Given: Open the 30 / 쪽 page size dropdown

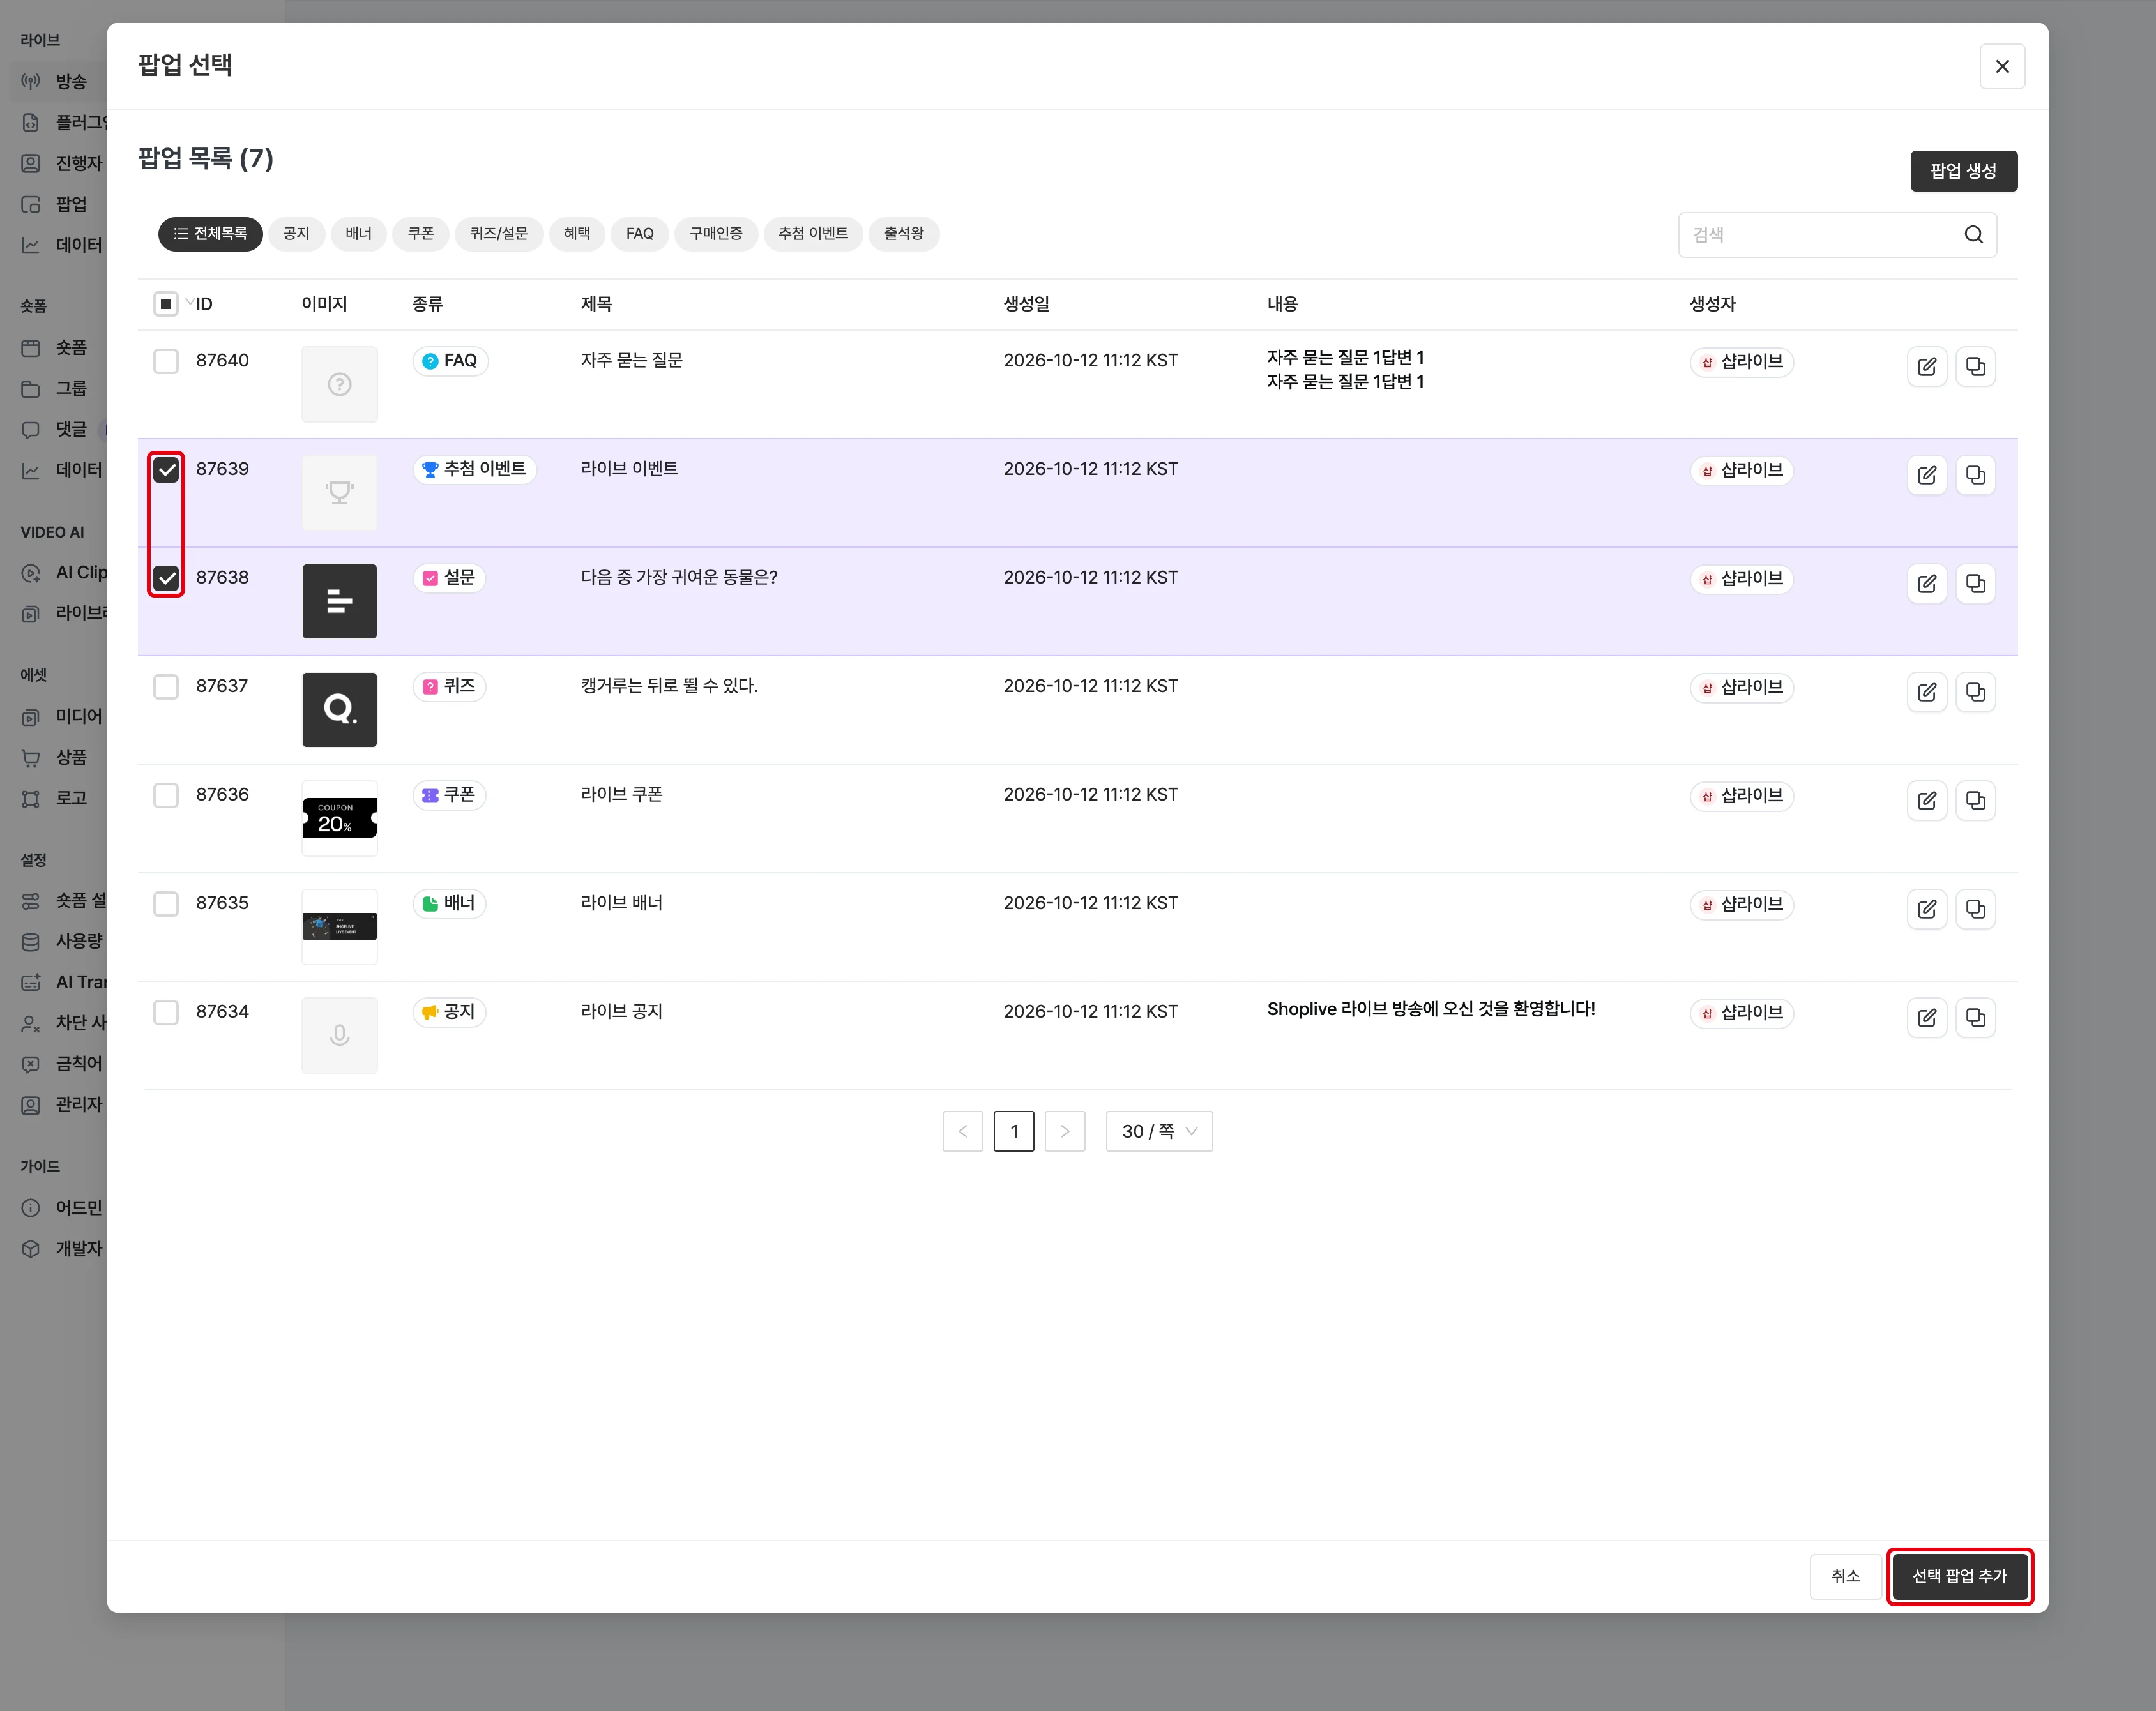Looking at the screenshot, I should [x=1159, y=1131].
